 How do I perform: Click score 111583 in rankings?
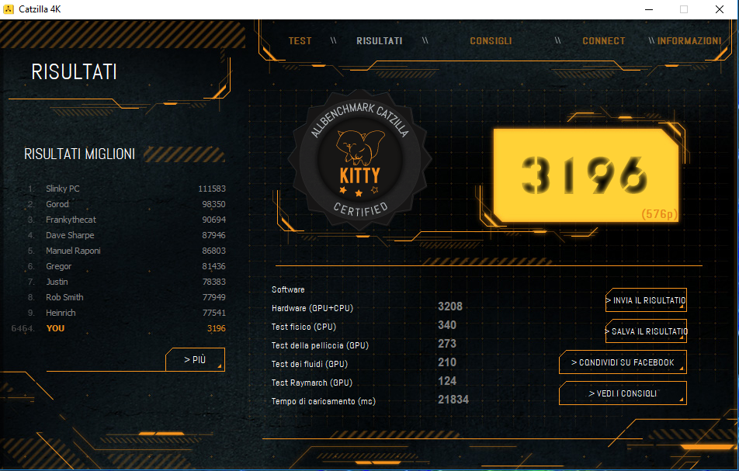coord(212,189)
